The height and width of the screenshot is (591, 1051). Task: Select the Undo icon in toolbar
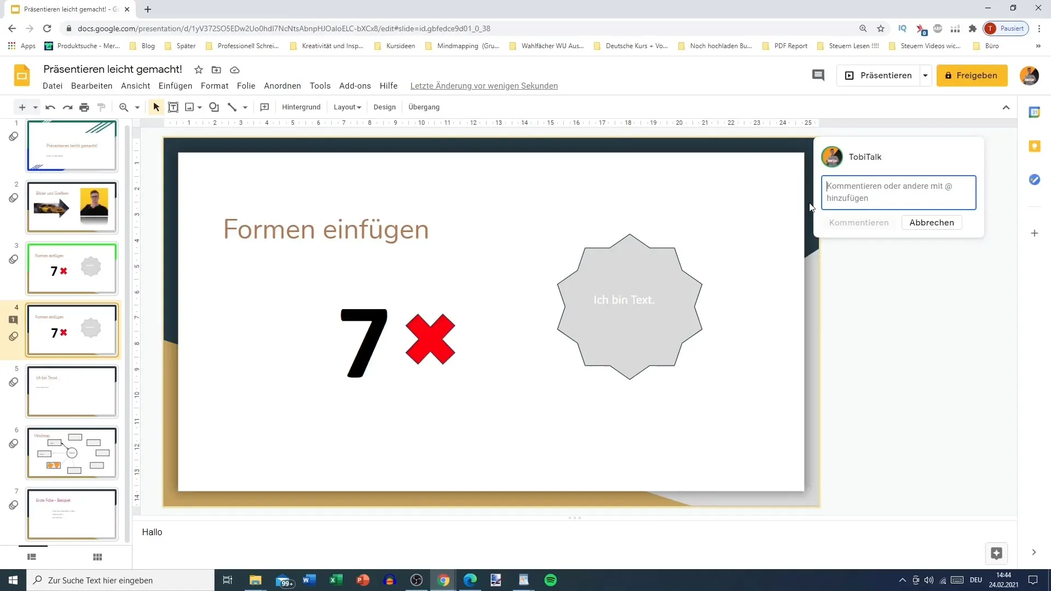click(50, 107)
